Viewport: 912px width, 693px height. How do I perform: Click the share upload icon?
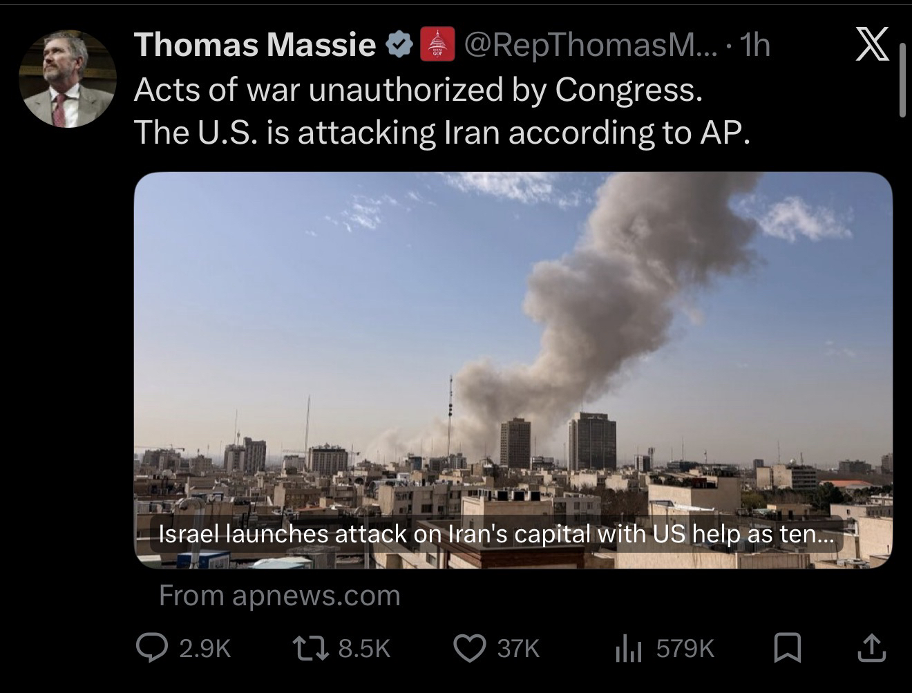tap(872, 648)
